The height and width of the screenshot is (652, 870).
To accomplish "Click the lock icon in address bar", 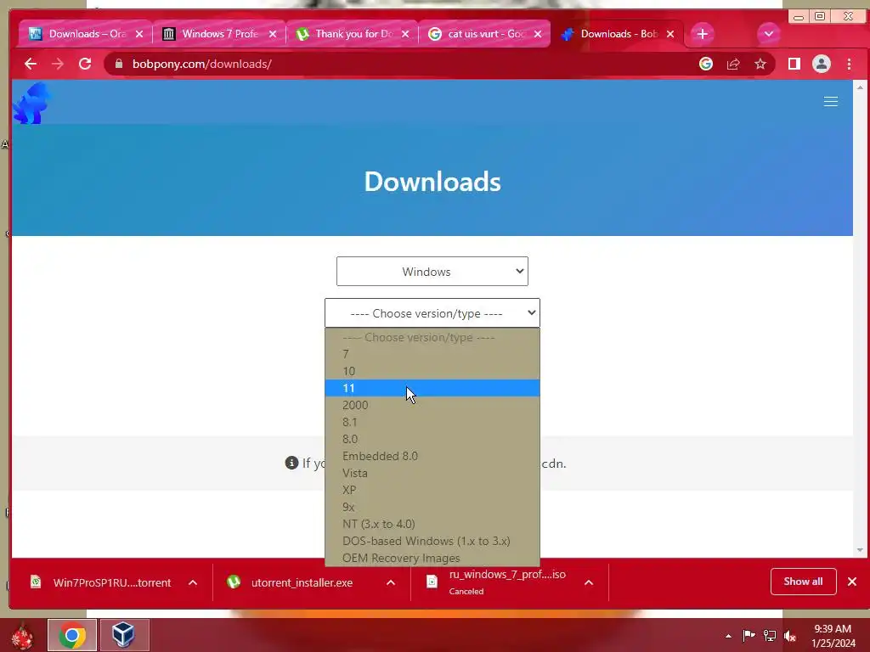I will [x=118, y=64].
